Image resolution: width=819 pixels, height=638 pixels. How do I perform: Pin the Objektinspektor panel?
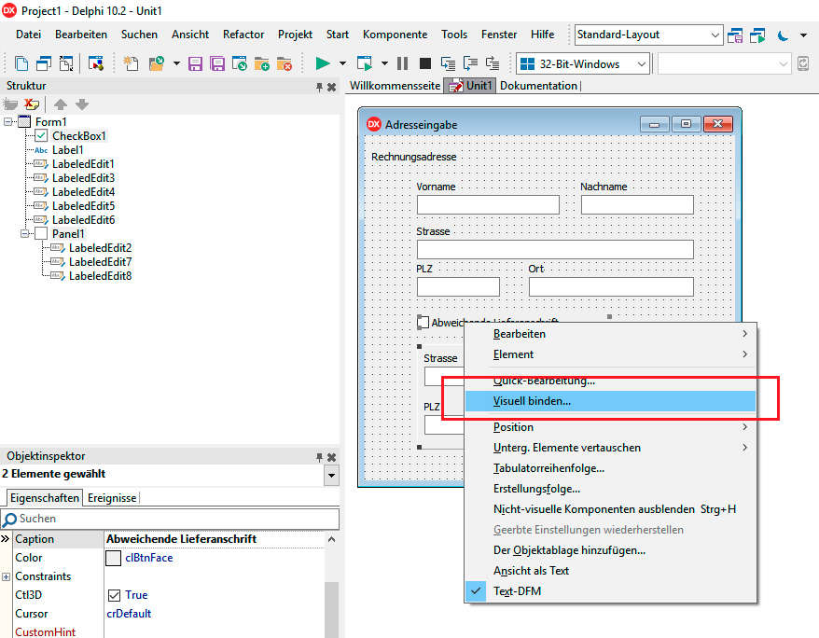point(319,457)
